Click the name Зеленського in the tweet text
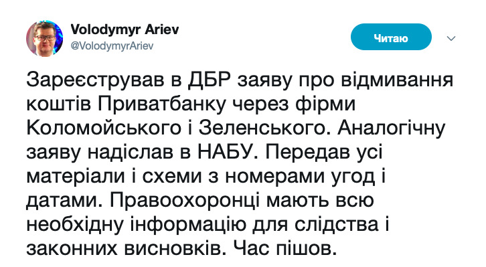Image resolution: width=486 pixels, height=267 pixels. click(262, 128)
